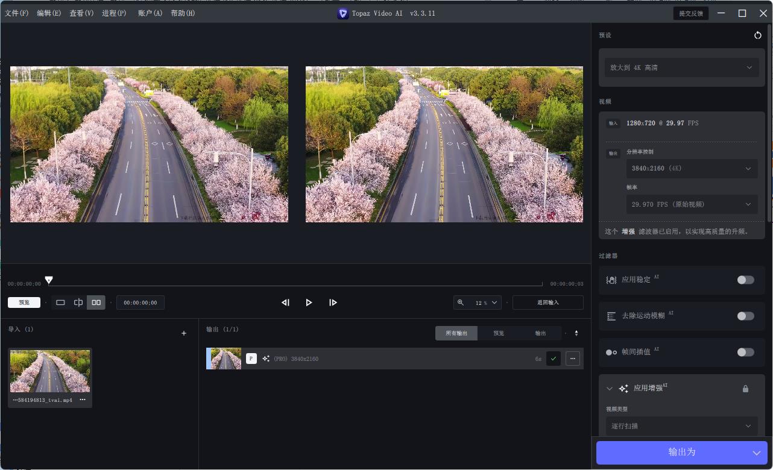Screen dimensions: 773x470
Task: Open the dropdown arrow on 输出为 button
Action: (757, 453)
